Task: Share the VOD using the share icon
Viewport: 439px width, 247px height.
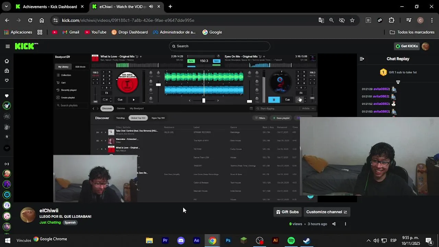Action: point(334,224)
